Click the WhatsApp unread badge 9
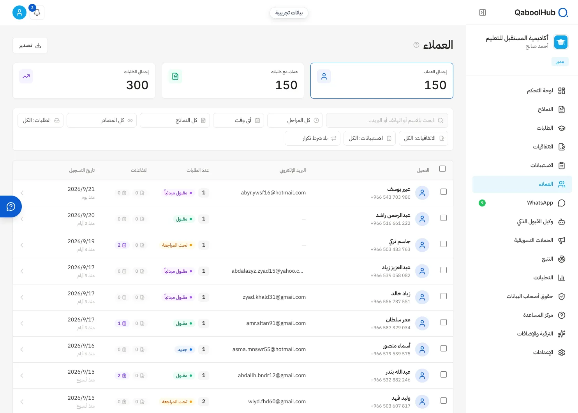This screenshot has width=578, height=413. [482, 203]
